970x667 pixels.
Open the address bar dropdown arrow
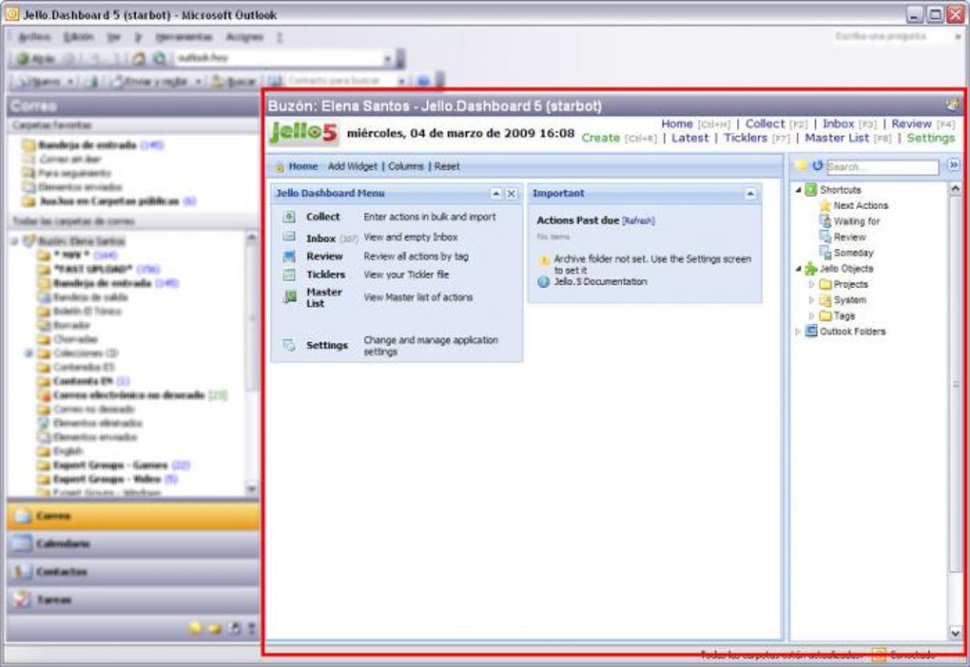[387, 59]
